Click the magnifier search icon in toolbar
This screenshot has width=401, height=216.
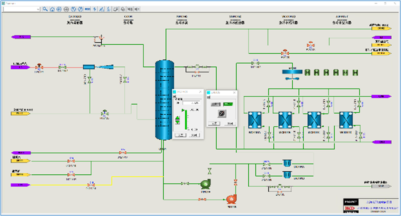(x=45, y=9)
